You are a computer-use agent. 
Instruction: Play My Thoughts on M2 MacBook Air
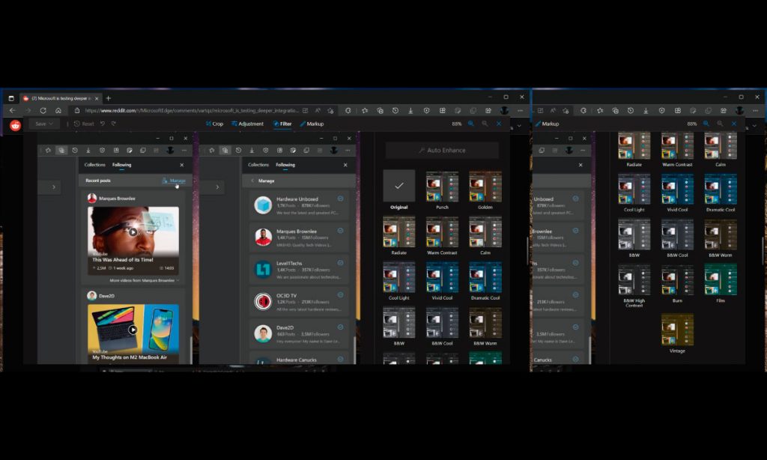point(133,330)
